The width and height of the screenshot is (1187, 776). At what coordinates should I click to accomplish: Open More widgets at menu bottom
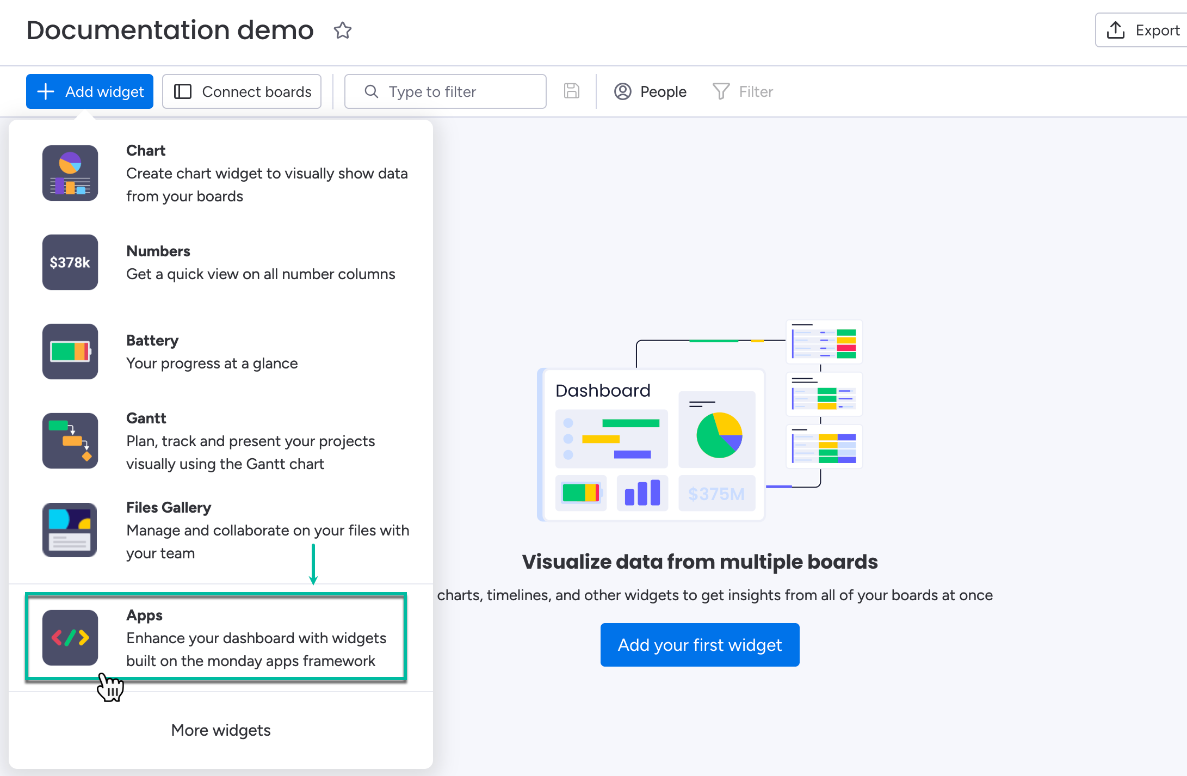[221, 730]
